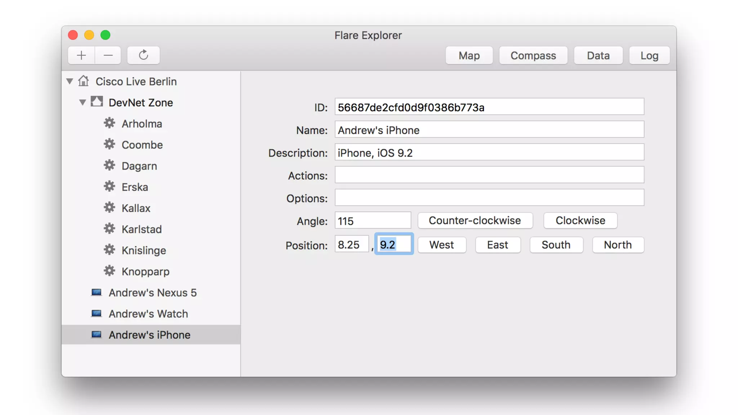Show the Log view
This screenshot has height=415, width=738.
point(649,55)
